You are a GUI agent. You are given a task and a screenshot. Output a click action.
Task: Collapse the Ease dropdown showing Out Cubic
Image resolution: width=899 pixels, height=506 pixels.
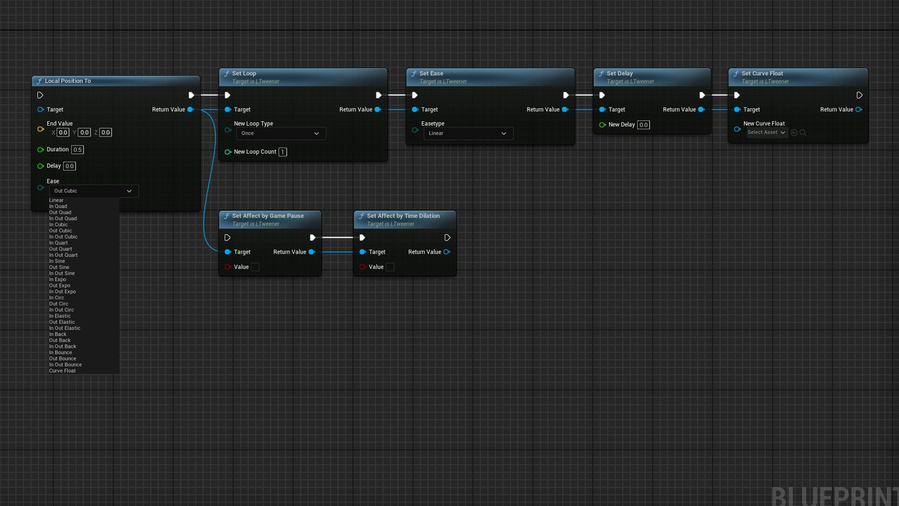point(93,191)
